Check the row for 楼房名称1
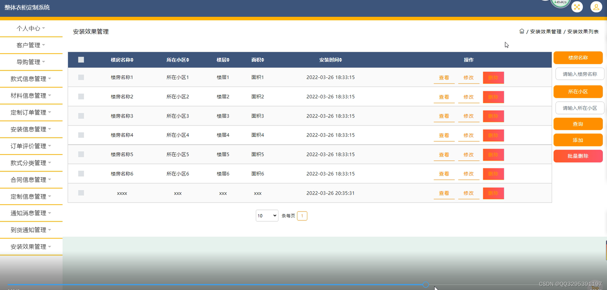The image size is (607, 290). coord(81,77)
